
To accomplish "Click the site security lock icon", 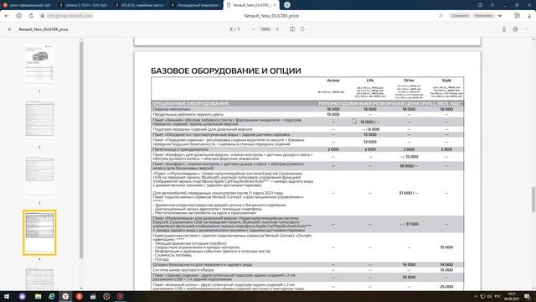I will (x=43, y=16).
